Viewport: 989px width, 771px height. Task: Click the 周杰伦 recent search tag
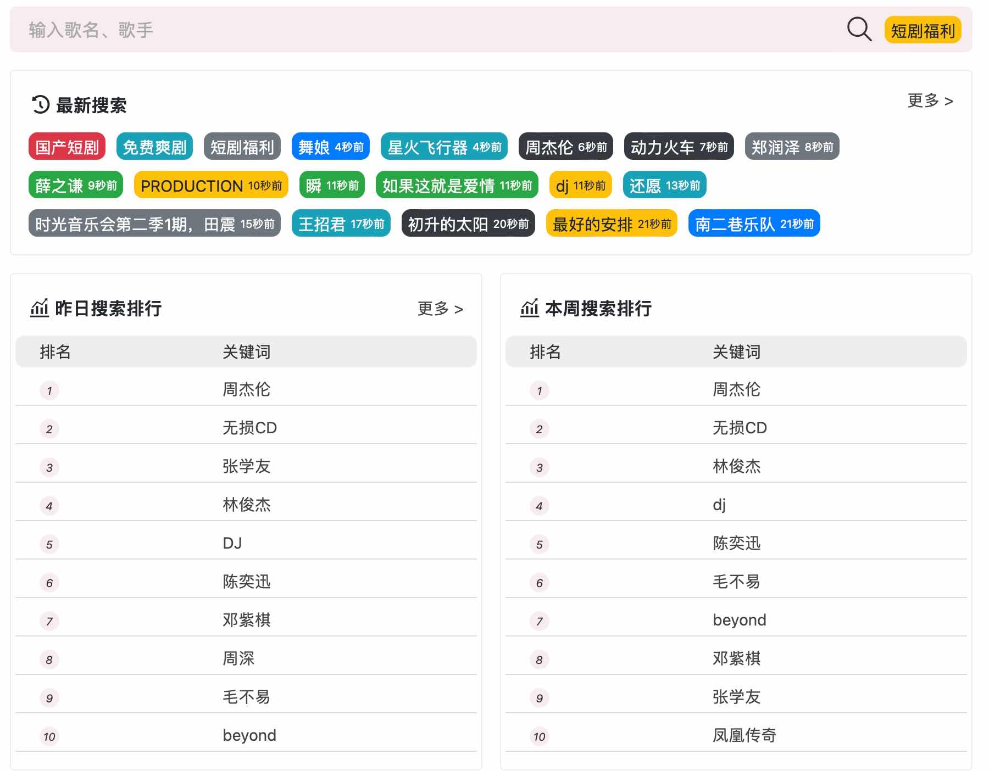pyautogui.click(x=566, y=147)
